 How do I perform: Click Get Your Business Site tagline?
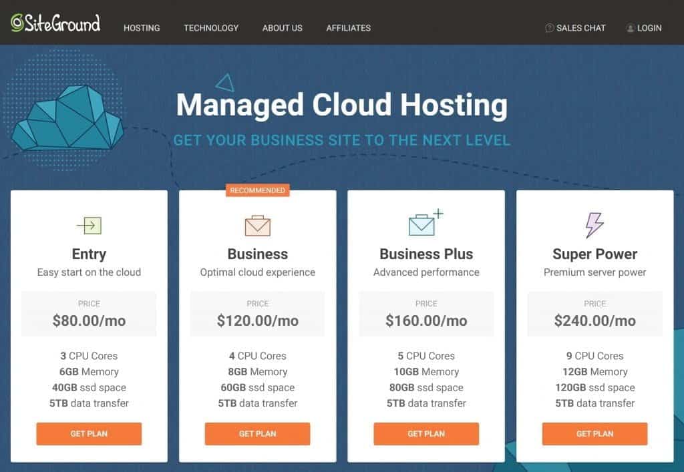pos(341,140)
